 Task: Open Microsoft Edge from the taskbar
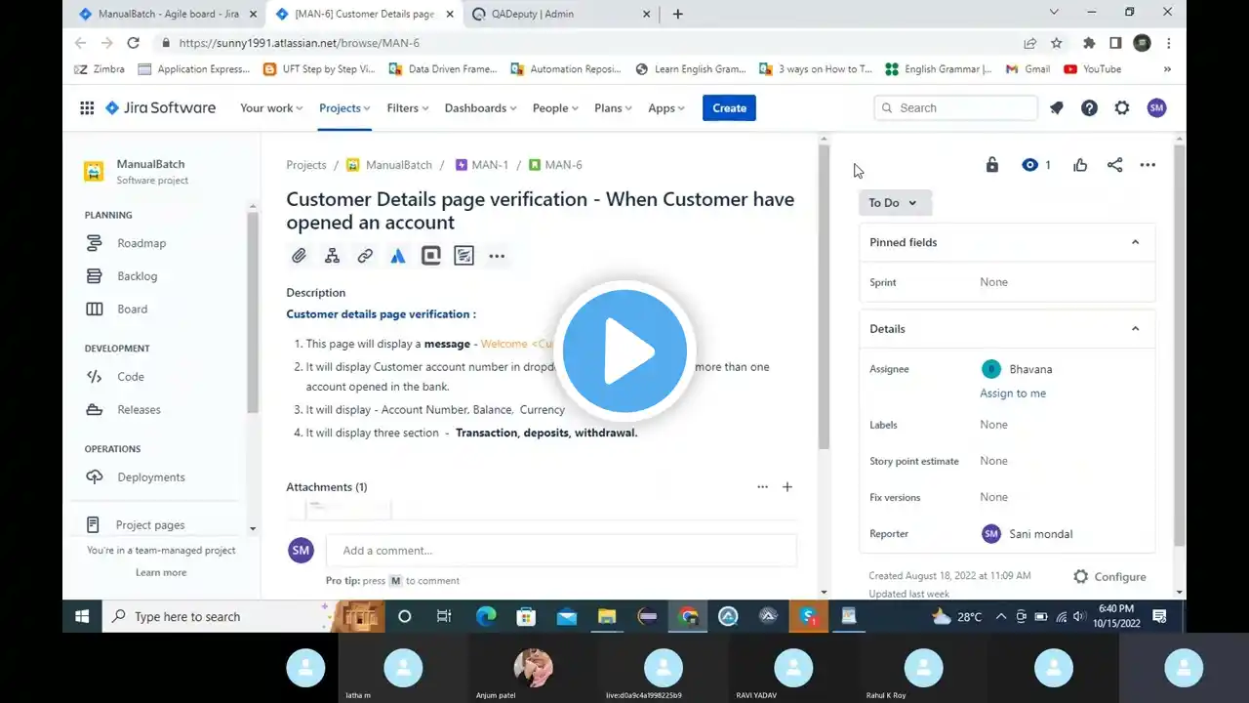[x=485, y=617]
